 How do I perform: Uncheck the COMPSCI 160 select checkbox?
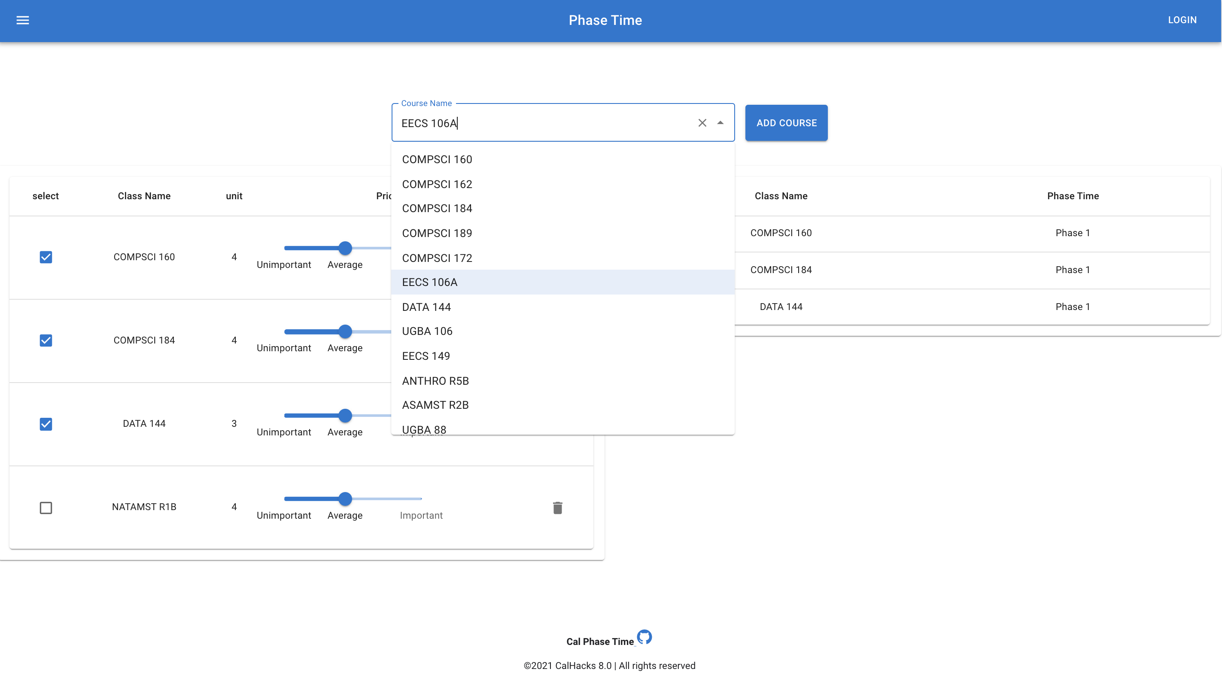pyautogui.click(x=46, y=257)
